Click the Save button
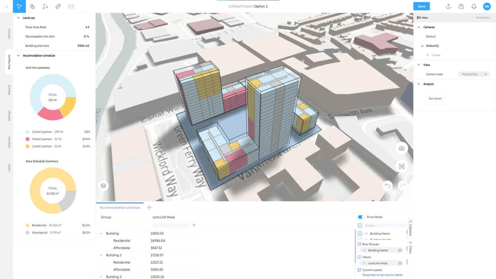Viewport: 496px width, 279px height. (421, 6)
